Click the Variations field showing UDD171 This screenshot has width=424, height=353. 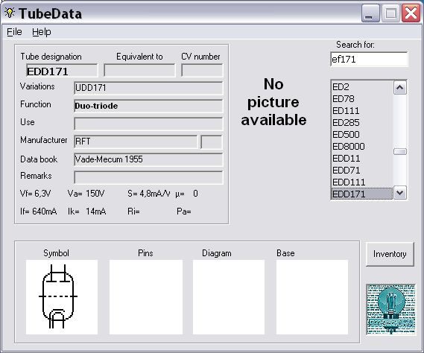coord(148,88)
